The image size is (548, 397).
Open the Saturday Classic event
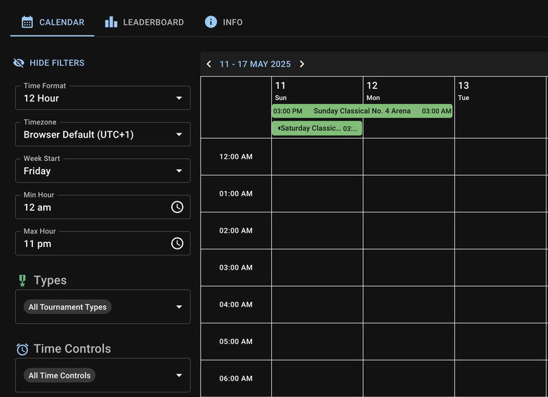point(317,128)
